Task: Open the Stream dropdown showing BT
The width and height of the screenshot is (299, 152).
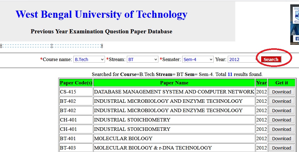Action: click(142, 59)
